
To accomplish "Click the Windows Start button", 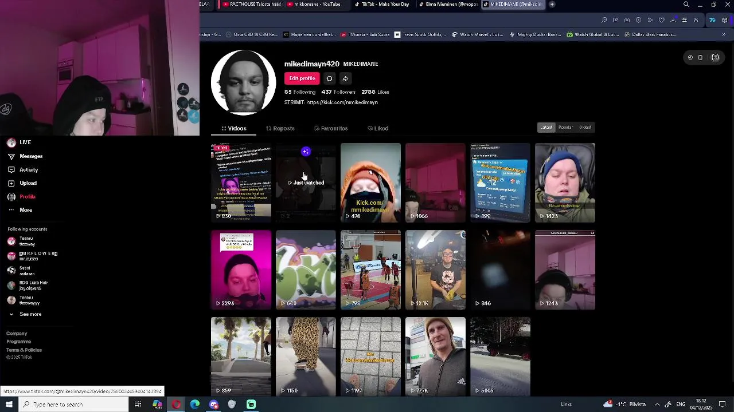I will 9,405.
